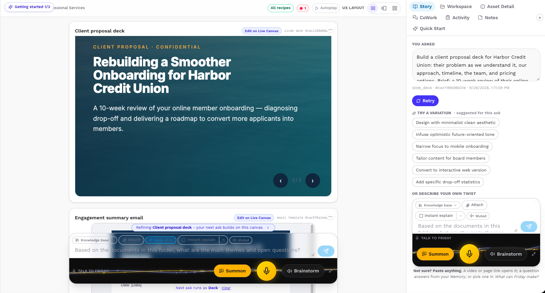The width and height of the screenshot is (545, 293).
Task: Switch to the CoWork tab
Action: click(425, 17)
